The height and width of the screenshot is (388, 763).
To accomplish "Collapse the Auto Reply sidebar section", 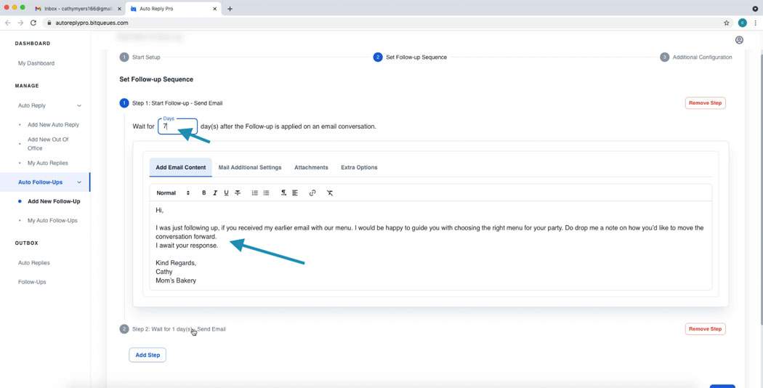I will 78,105.
